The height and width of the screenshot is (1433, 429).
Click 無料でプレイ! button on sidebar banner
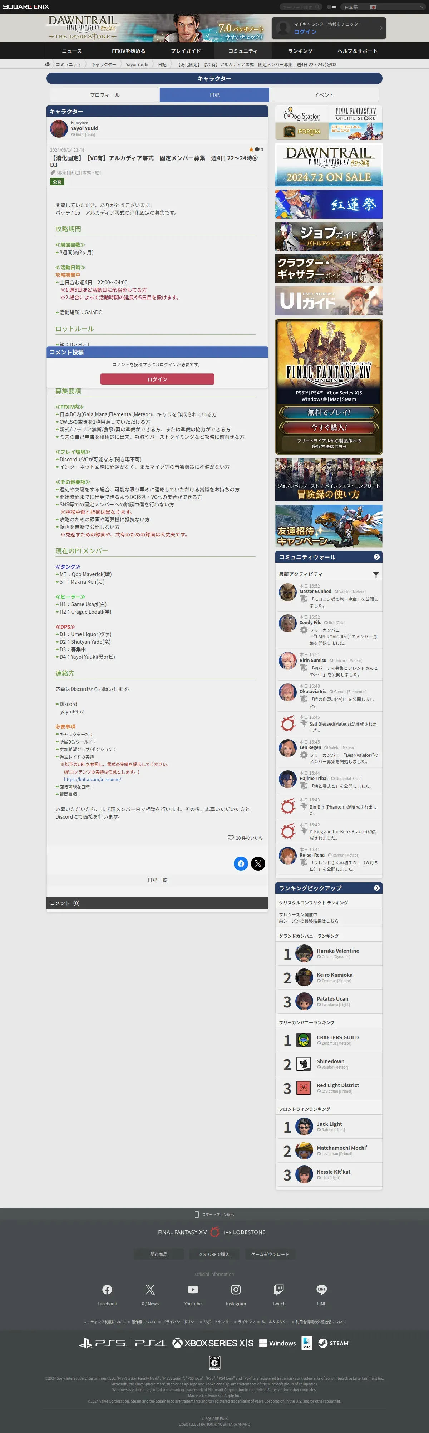click(329, 412)
